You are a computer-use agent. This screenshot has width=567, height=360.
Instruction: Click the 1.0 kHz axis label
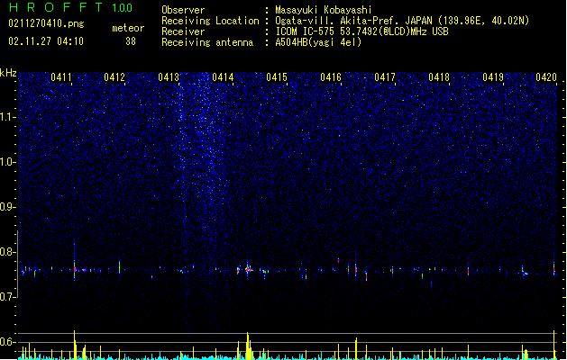pyautogui.click(x=7, y=162)
